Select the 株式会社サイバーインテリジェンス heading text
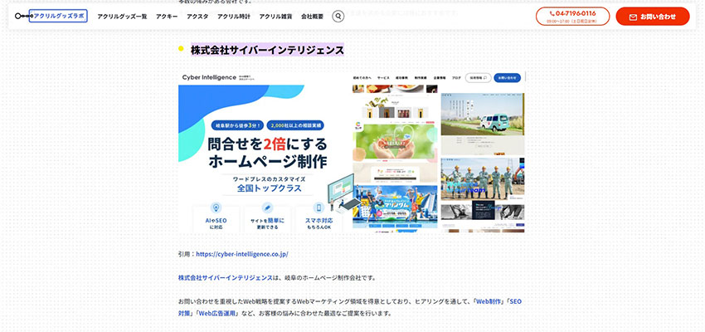The image size is (705, 332). 267,50
